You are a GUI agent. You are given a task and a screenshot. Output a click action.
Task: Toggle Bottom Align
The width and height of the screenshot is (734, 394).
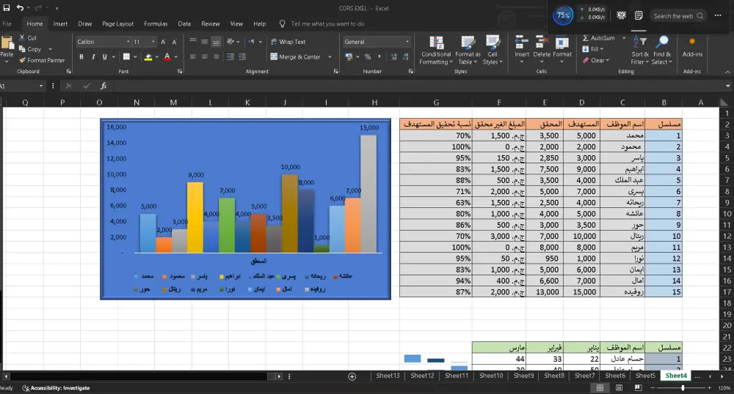(x=216, y=42)
